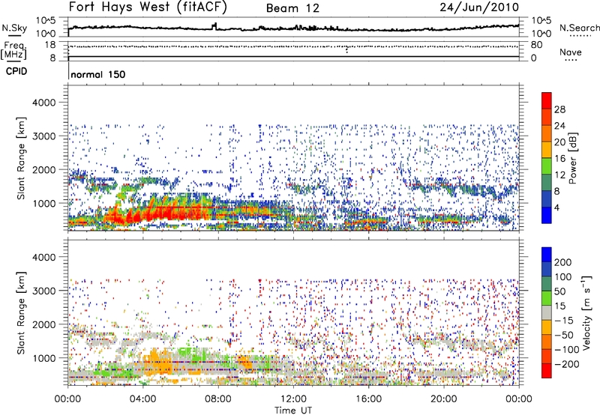Click "2000" on the power panel axis
Viewport: 600px width, 415px height.
(44, 169)
